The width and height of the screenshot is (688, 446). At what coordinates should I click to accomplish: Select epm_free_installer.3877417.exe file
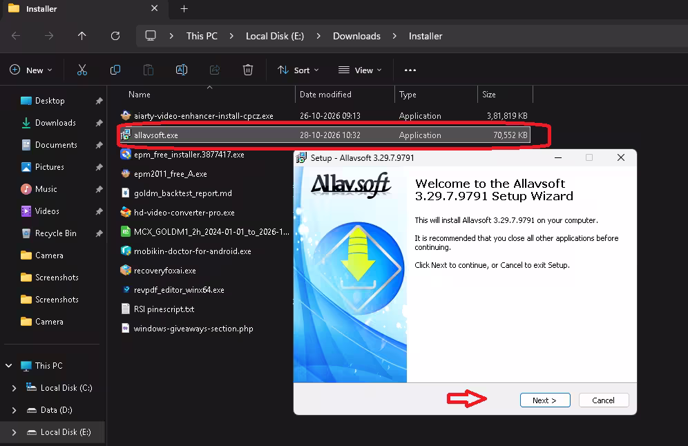click(189, 155)
